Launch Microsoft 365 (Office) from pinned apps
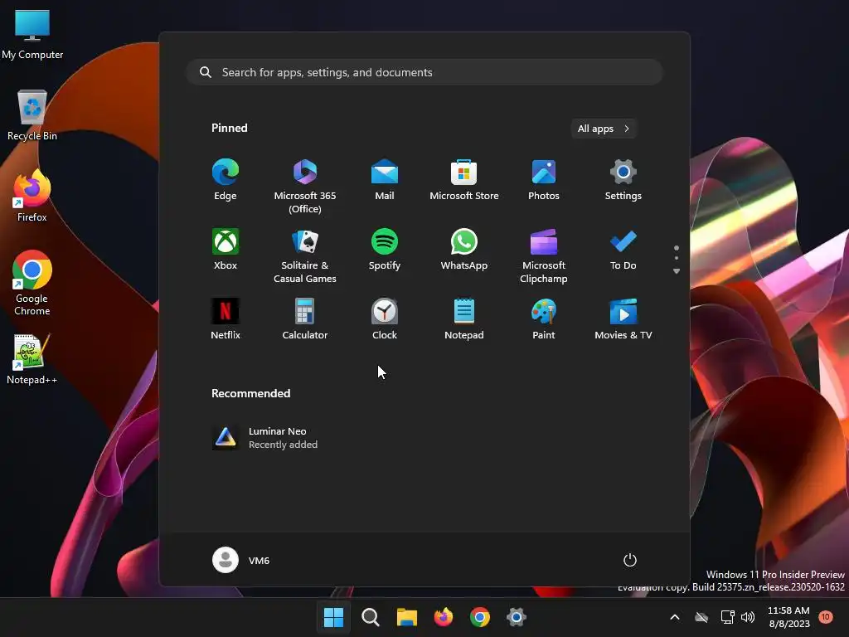849x637 pixels. pyautogui.click(x=305, y=186)
